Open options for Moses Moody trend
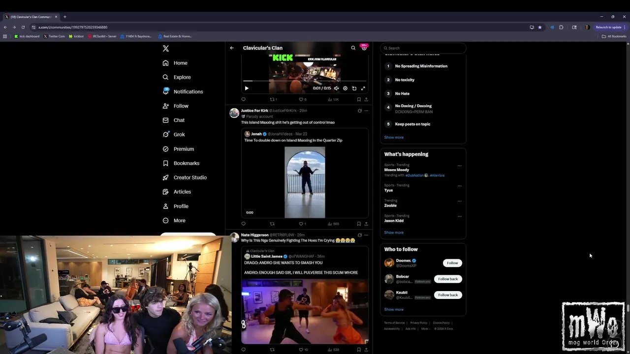This screenshot has height=354, width=630. pos(460,166)
